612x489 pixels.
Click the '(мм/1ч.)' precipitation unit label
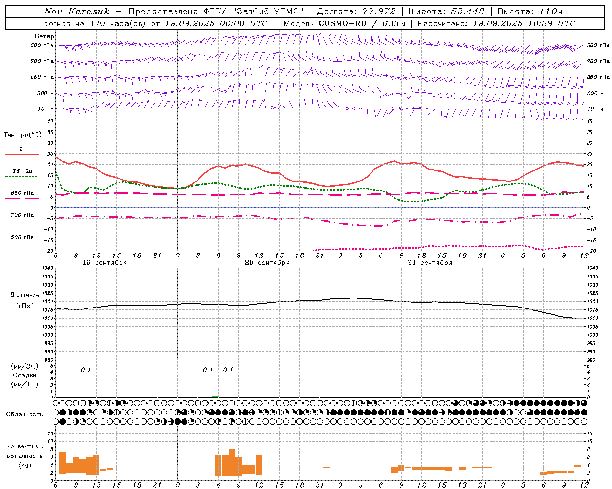25,384
